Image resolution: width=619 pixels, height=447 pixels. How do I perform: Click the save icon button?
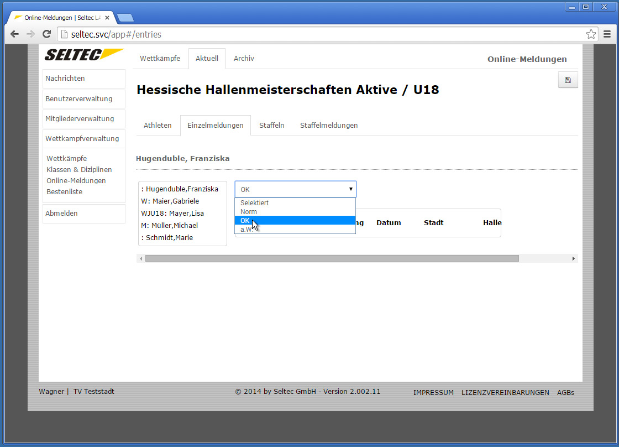click(x=568, y=80)
